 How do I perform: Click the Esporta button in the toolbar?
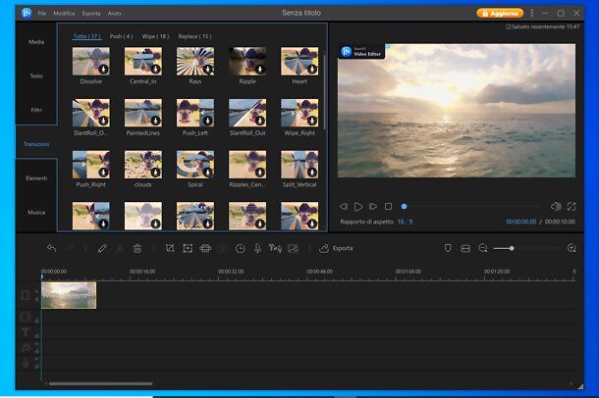pyautogui.click(x=336, y=249)
